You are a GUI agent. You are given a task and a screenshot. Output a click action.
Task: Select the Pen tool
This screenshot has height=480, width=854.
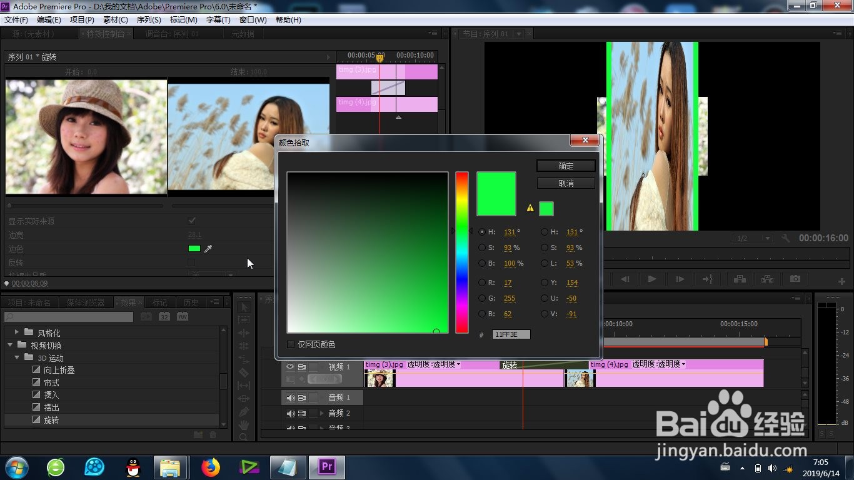click(244, 412)
